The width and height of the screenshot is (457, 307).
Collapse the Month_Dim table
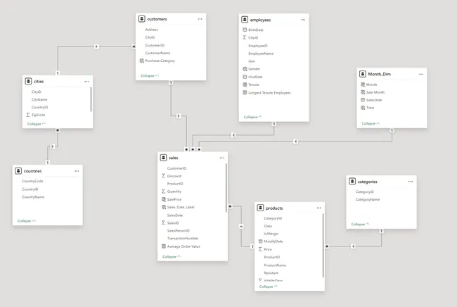click(371, 123)
